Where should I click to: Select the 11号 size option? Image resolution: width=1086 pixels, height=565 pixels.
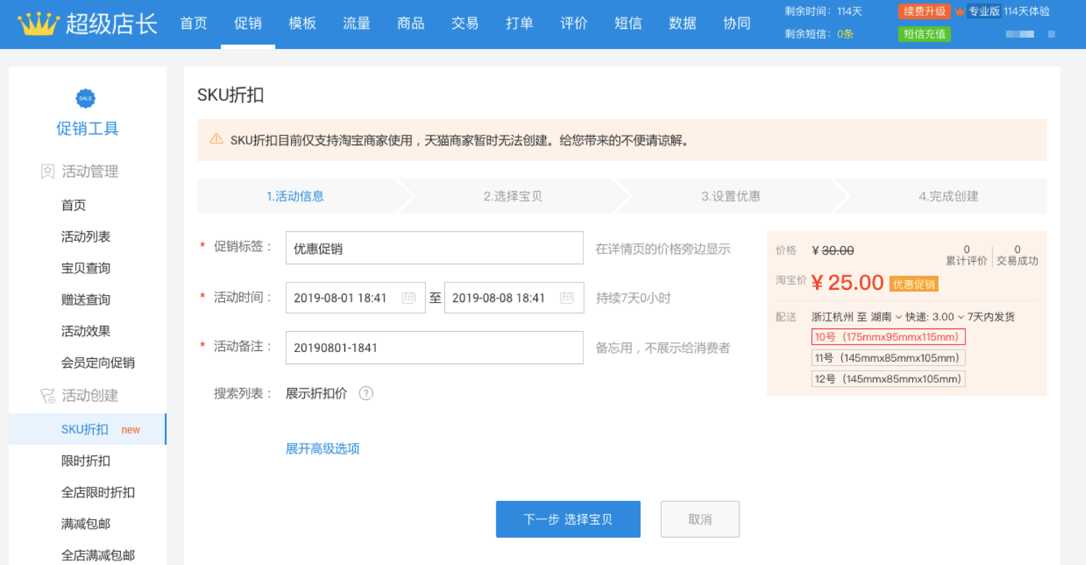click(x=887, y=358)
